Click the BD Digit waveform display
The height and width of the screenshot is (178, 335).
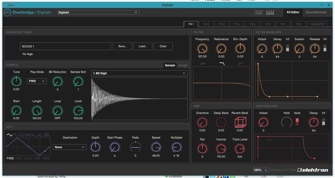pos(139,99)
